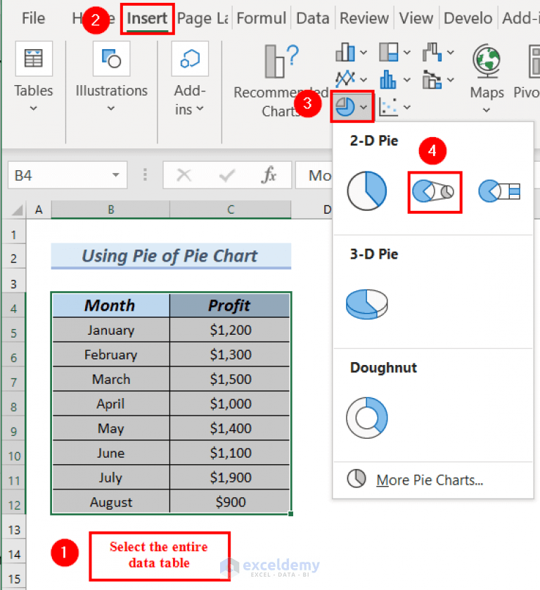The width and height of the screenshot is (540, 590).
Task: Insert Column or Bar chart icon
Action: pyautogui.click(x=345, y=52)
